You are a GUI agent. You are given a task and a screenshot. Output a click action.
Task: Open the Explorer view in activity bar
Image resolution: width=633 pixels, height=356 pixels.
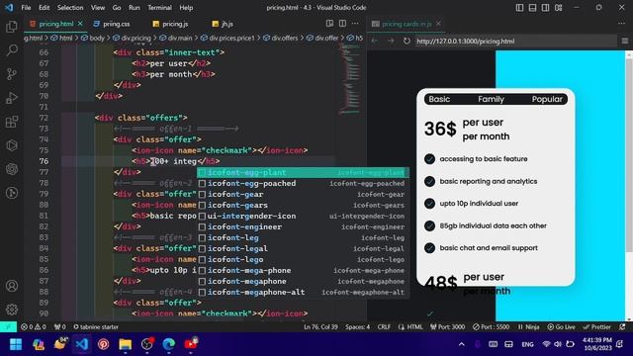pyautogui.click(x=12, y=27)
